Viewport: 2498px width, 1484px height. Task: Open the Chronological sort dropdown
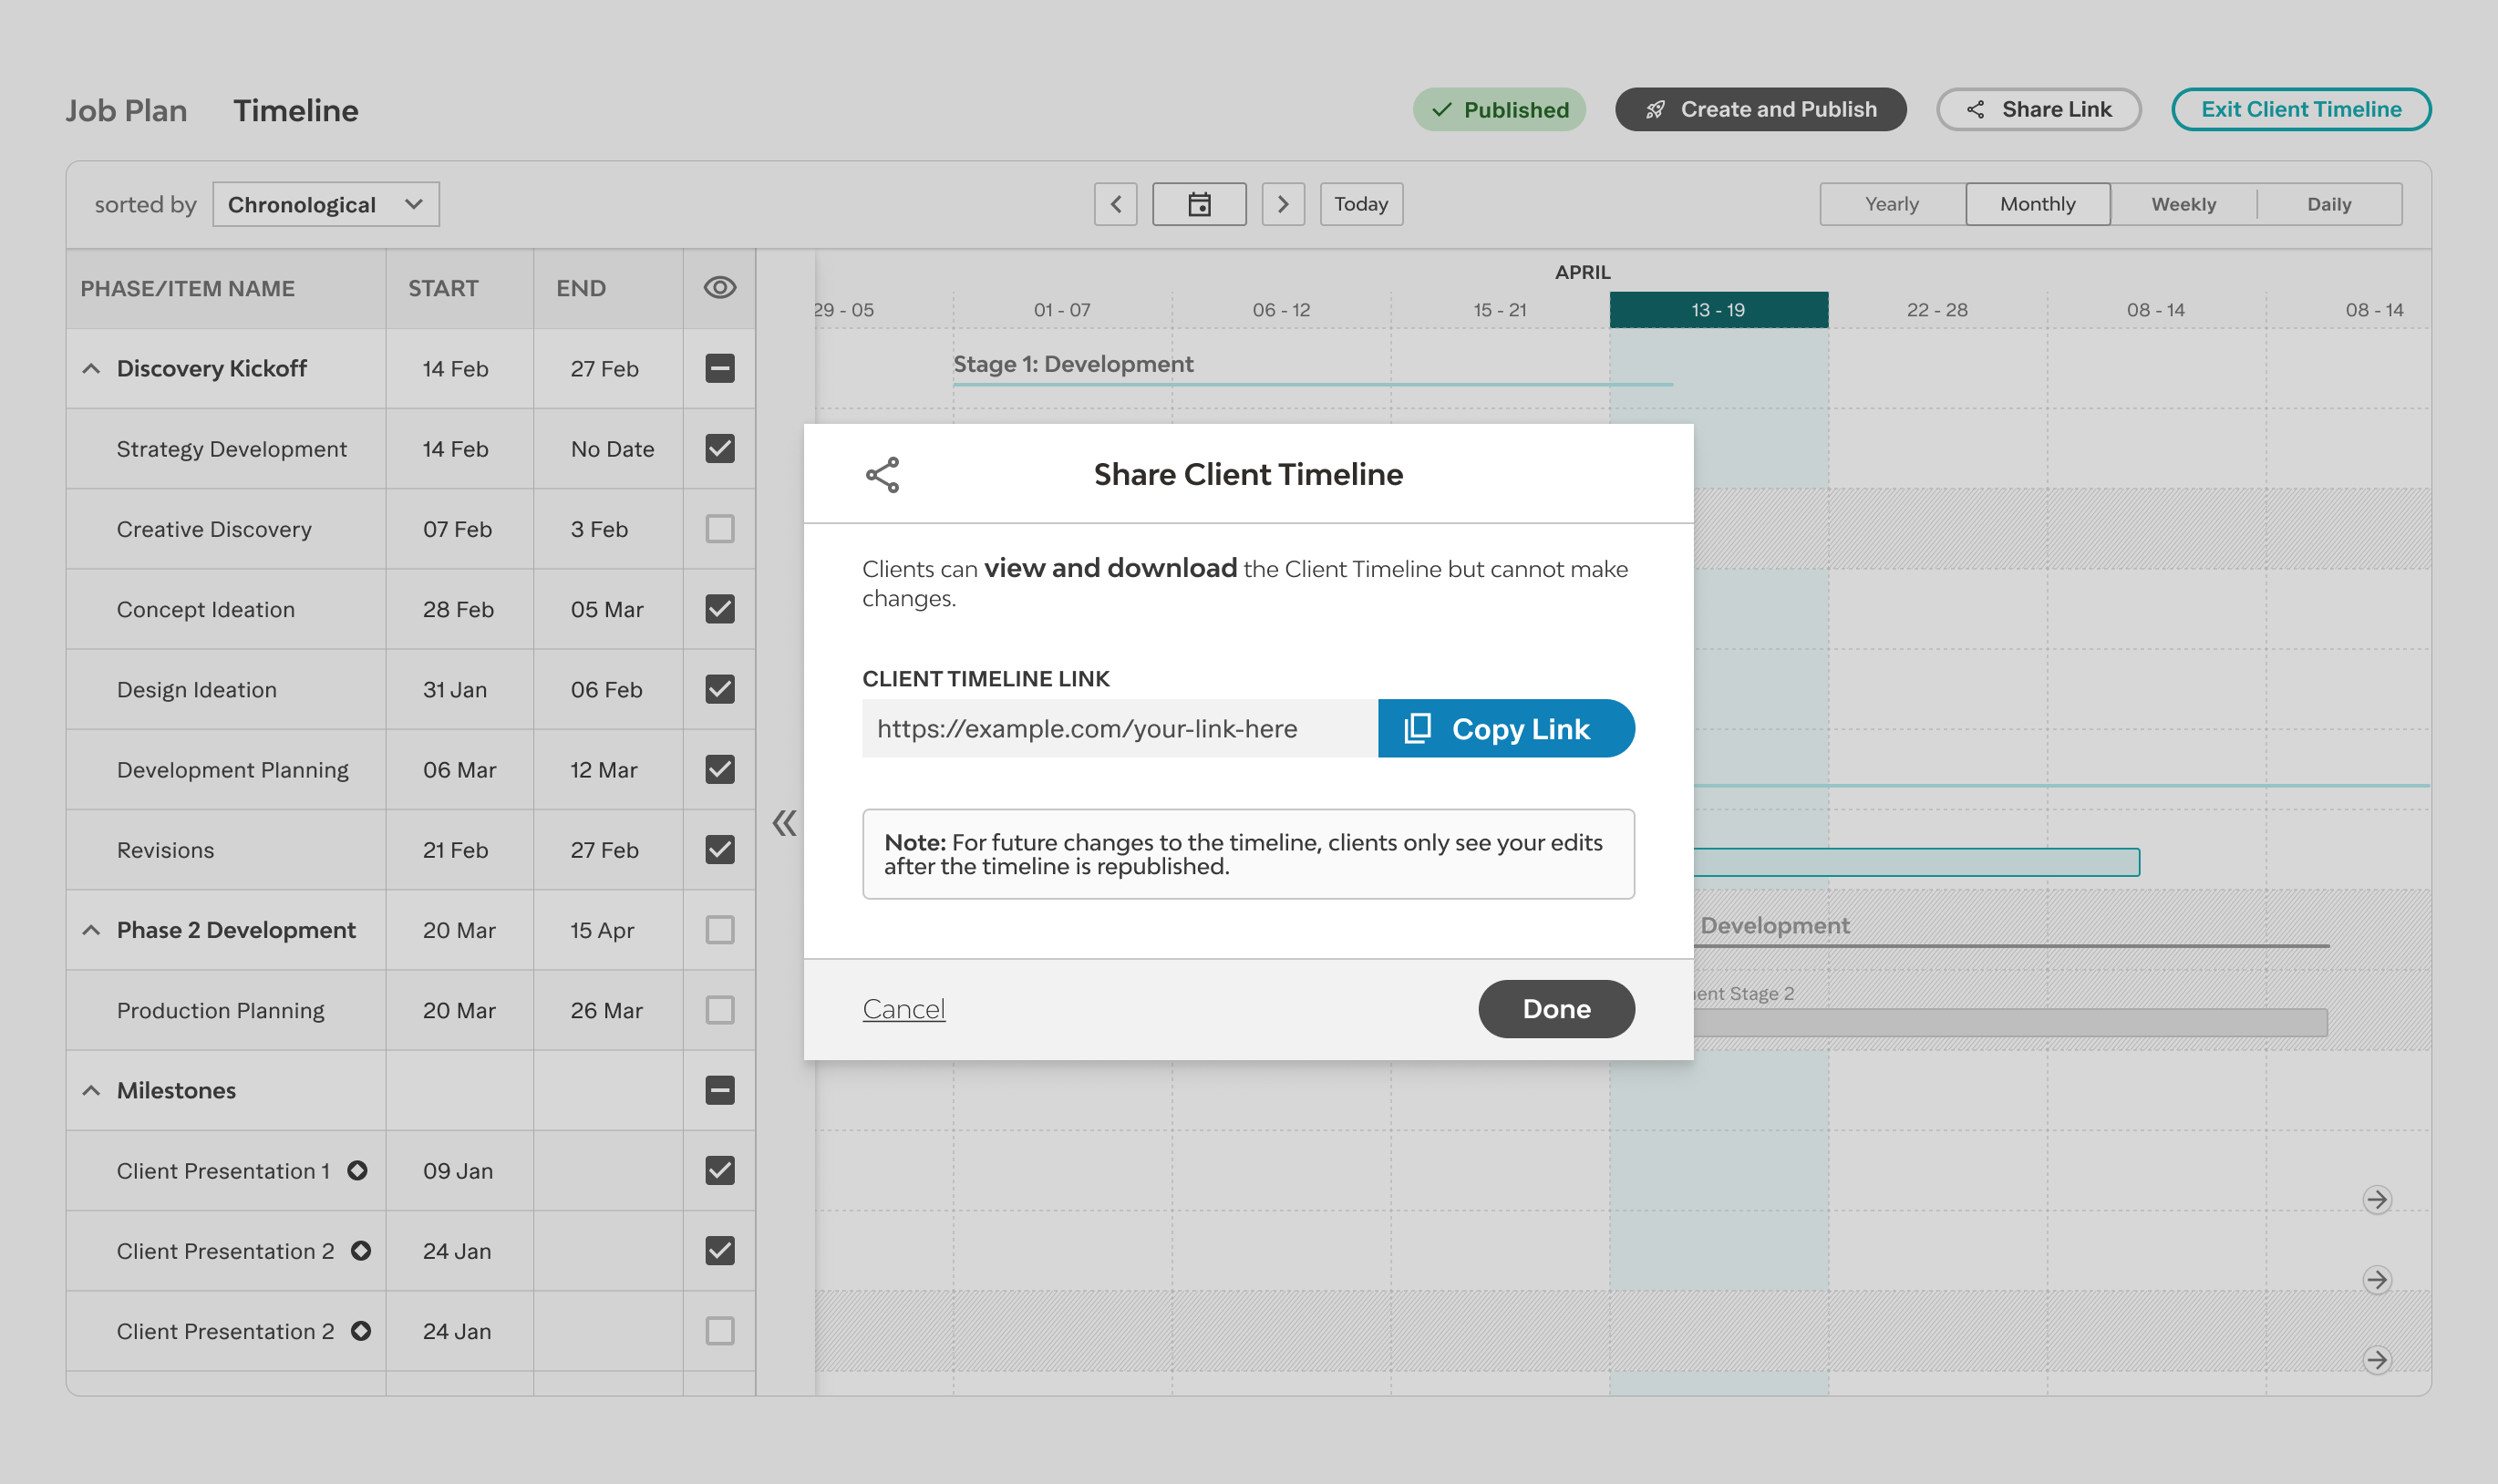point(325,203)
